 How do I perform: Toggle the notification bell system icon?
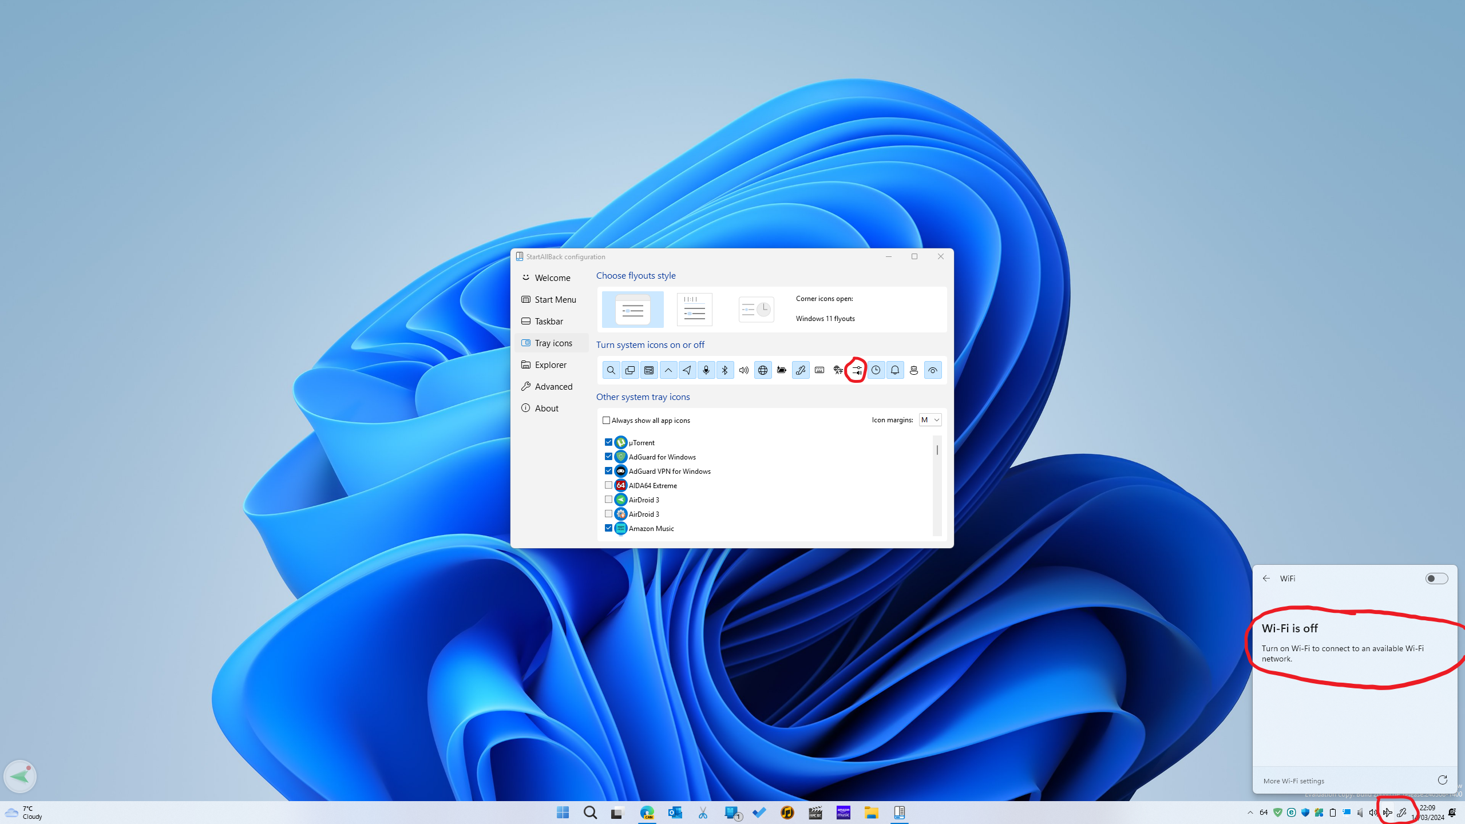pyautogui.click(x=894, y=370)
